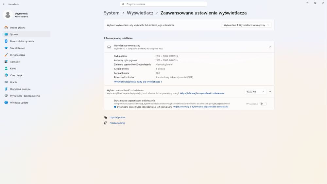Click the Uzyskaj pomoc link
Image resolution: width=327 pixels, height=184 pixels.
point(117,117)
